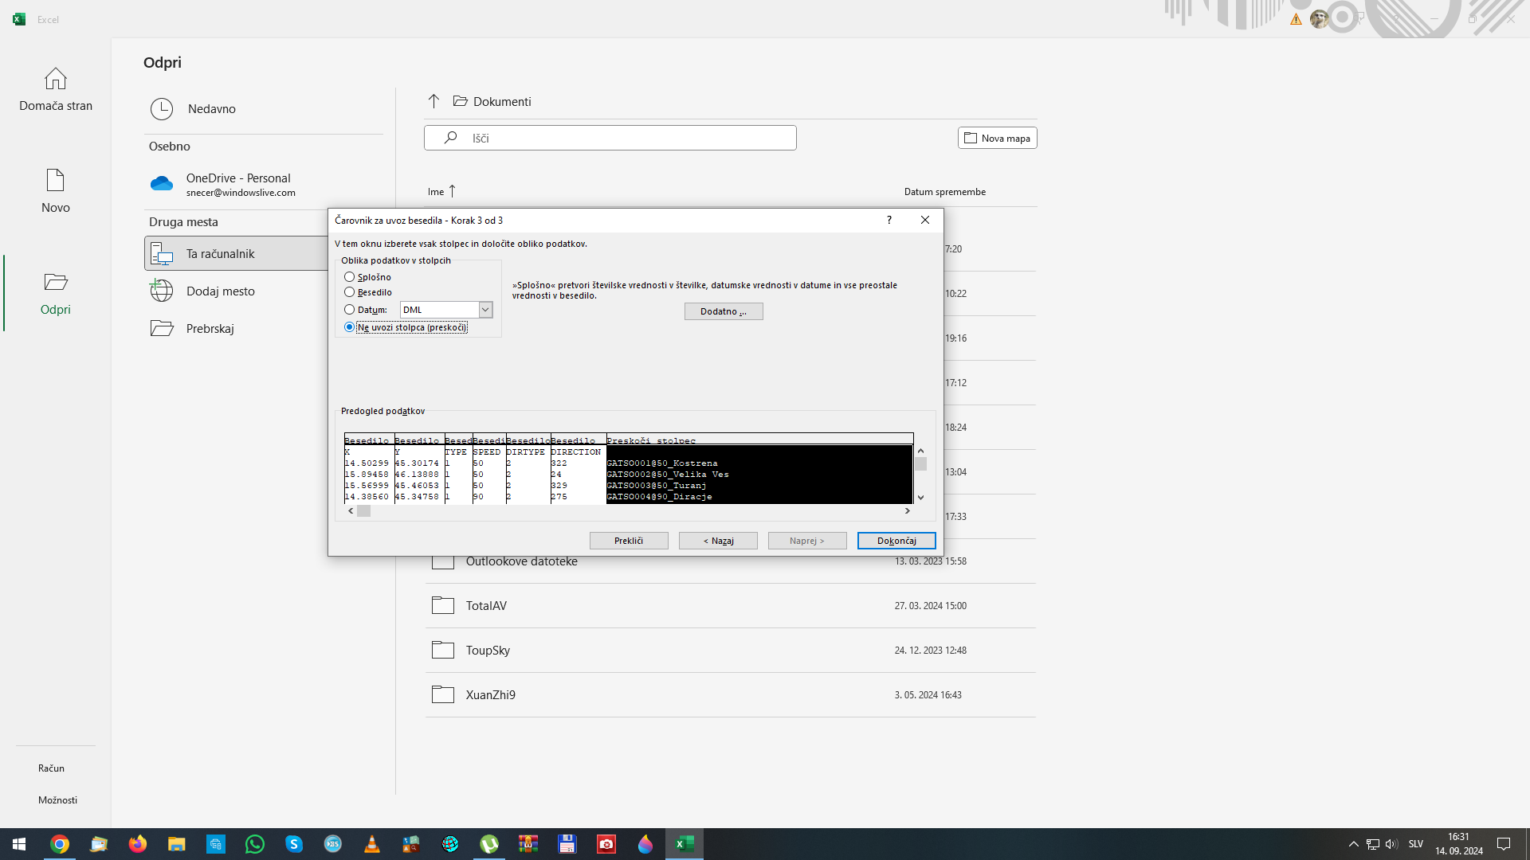Viewport: 1530px width, 860px height.
Task: Open the notification center icon
Action: click(x=1504, y=844)
